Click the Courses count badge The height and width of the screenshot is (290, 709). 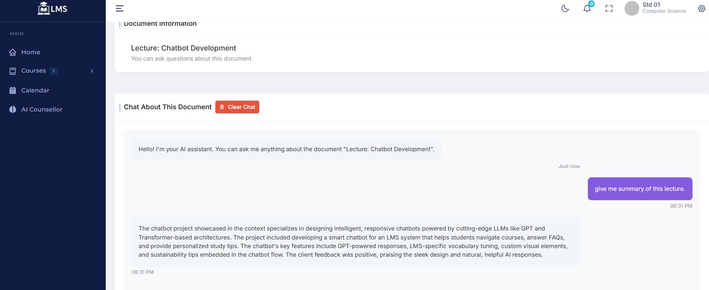click(54, 71)
